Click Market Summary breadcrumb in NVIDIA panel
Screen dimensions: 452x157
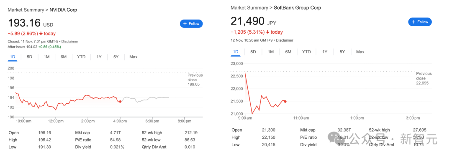click(x=26, y=10)
